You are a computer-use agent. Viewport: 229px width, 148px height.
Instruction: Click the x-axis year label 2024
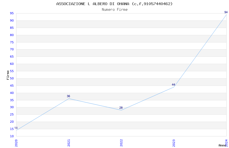point(226,143)
